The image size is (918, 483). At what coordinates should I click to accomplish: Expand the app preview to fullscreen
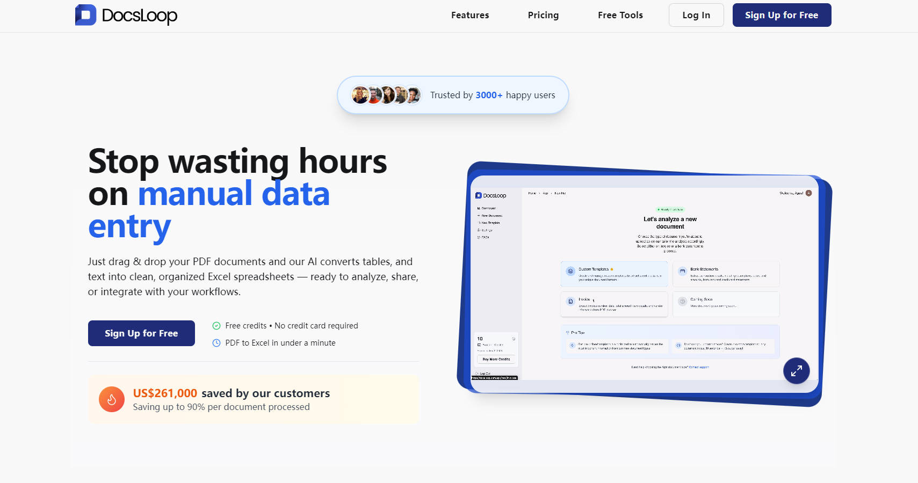pyautogui.click(x=796, y=370)
